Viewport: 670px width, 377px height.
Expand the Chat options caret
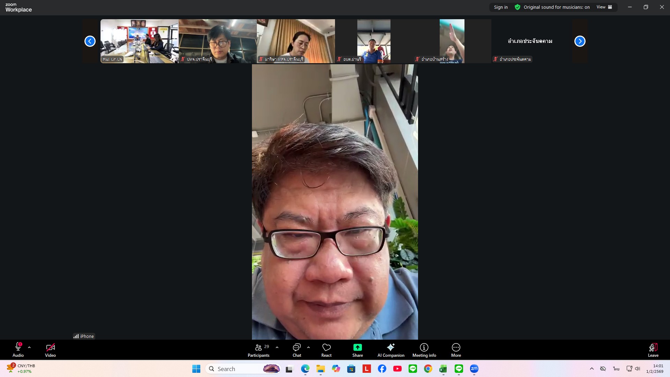point(308,347)
